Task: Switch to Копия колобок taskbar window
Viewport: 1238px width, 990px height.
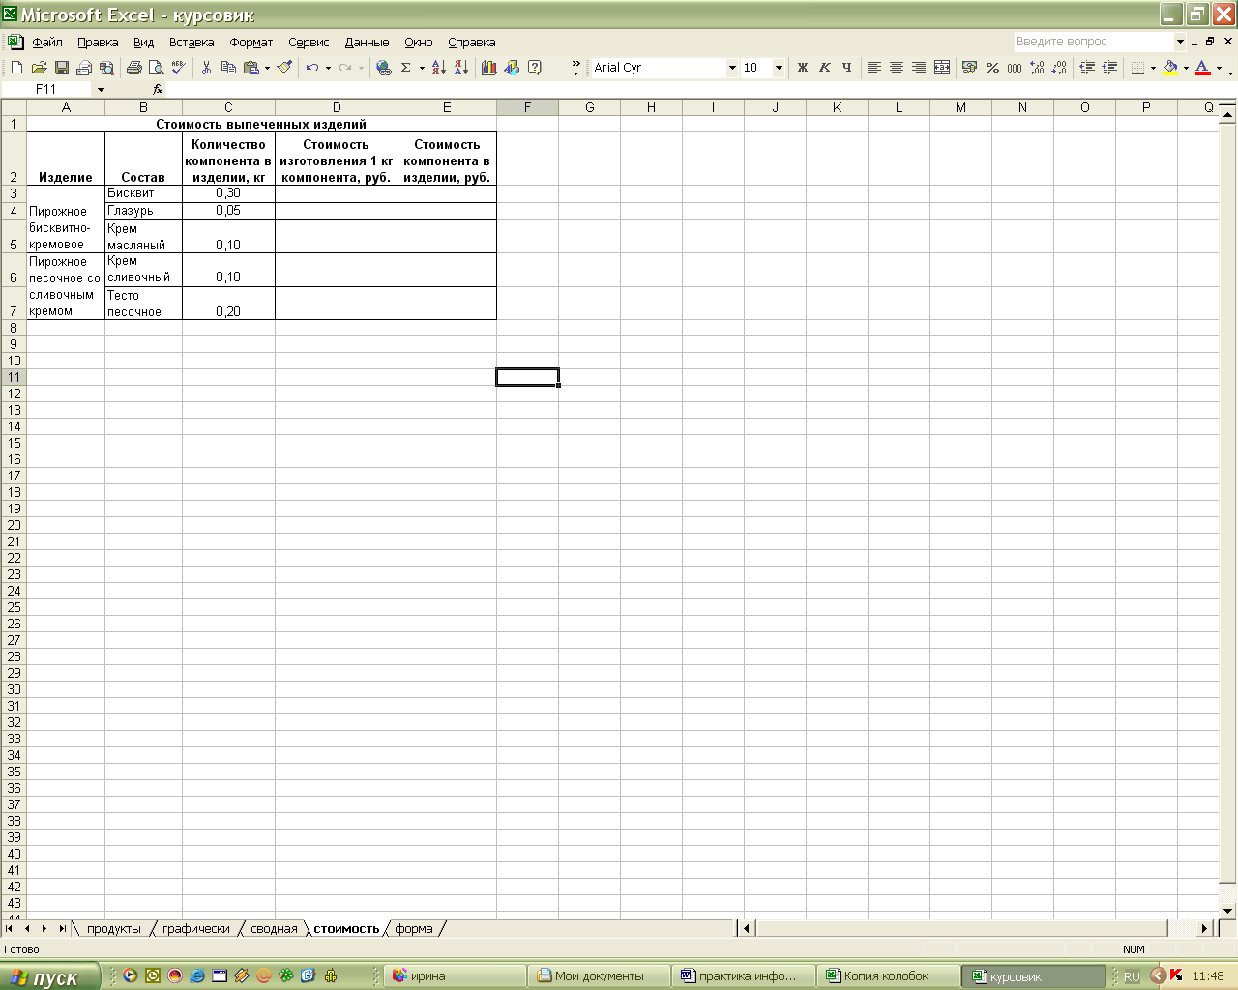Action: click(889, 976)
